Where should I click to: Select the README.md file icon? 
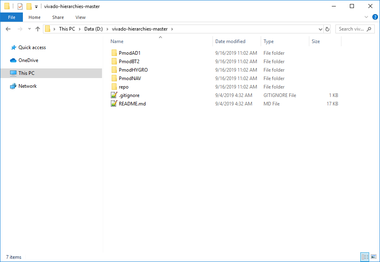pos(114,104)
